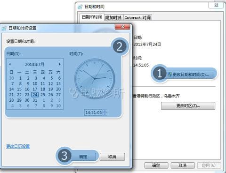Click the 日期和时间 window title icon
226x173 pixels.
80,7
